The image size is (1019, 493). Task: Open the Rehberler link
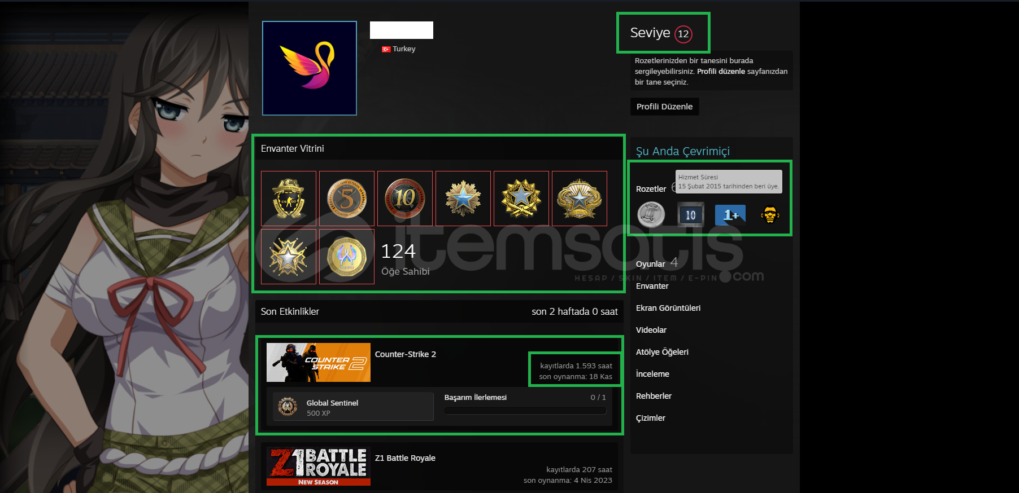pyautogui.click(x=654, y=396)
